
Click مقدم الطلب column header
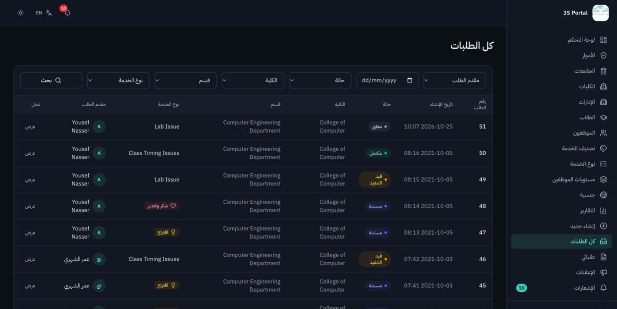[x=93, y=104]
